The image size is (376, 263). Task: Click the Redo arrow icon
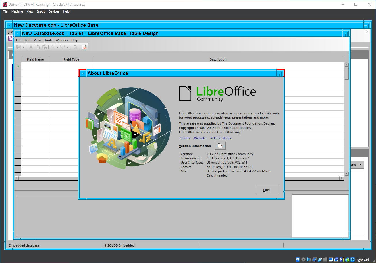[x=63, y=47]
